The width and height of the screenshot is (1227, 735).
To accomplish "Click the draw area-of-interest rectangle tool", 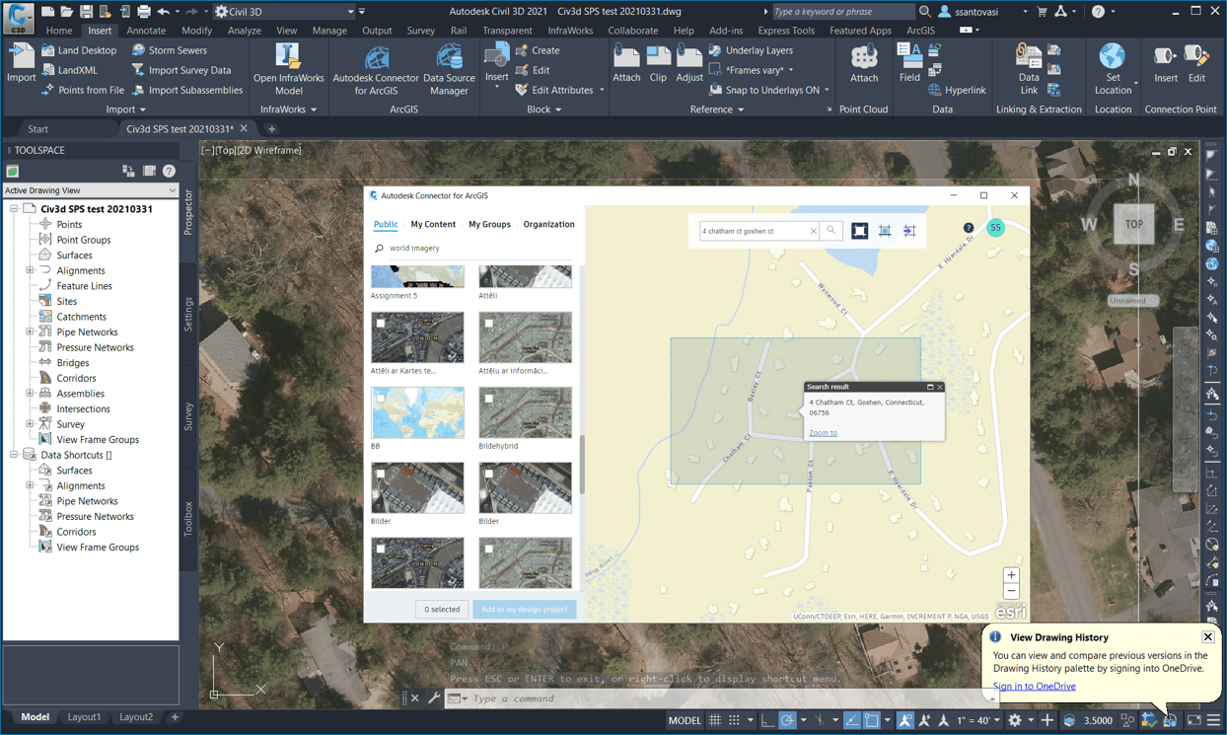I will [x=860, y=231].
